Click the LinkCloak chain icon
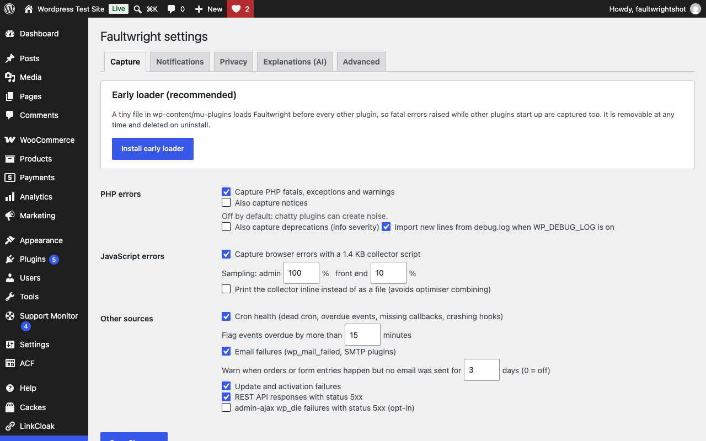This screenshot has width=706, height=441. [x=10, y=426]
